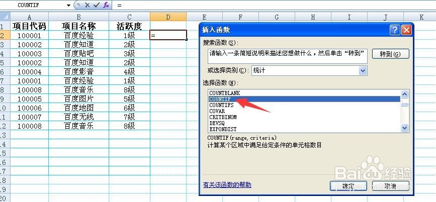This screenshot has height=202, width=436.
Task: Click cell 5级
Action: click(129, 98)
